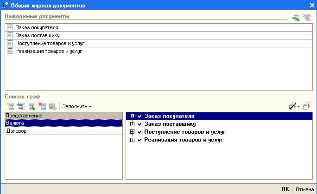The height and width of the screenshot is (194, 317).
Task: Toggle the checkmark for Заказ покупателя
Action: pyautogui.click(x=139, y=116)
